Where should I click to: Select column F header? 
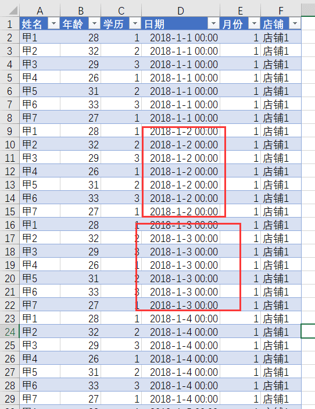pos(281,10)
